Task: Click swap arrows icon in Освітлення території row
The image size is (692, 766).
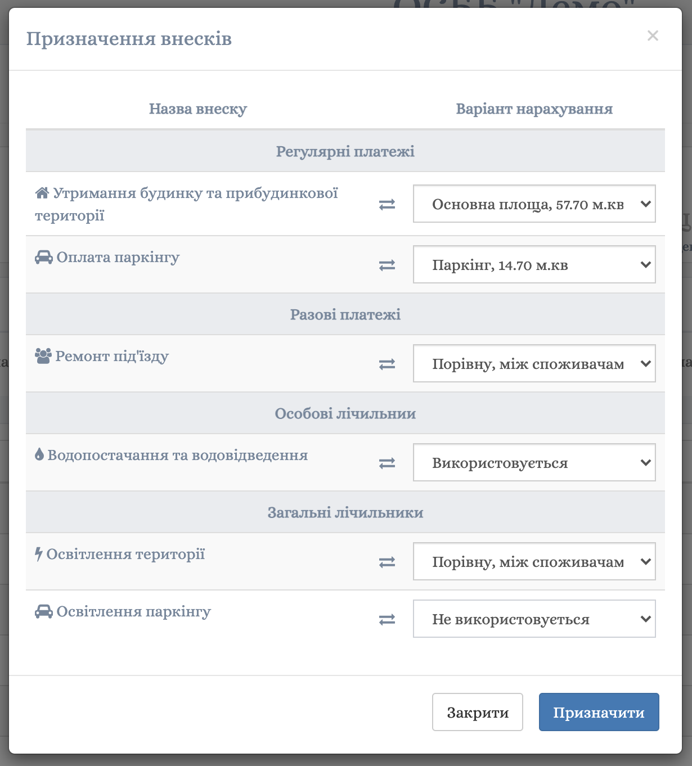Action: coord(387,562)
